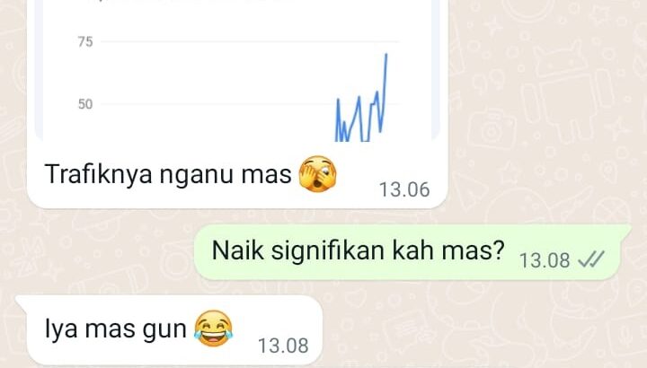Click the 75 axis label on the chart
The width and height of the screenshot is (647, 368).
(85, 42)
